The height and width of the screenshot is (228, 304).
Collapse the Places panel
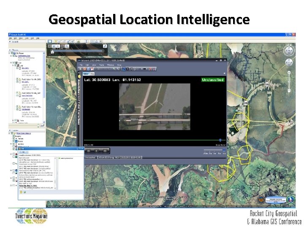10,50
